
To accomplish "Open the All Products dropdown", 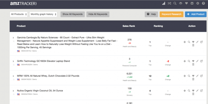I will pos(18,14).
